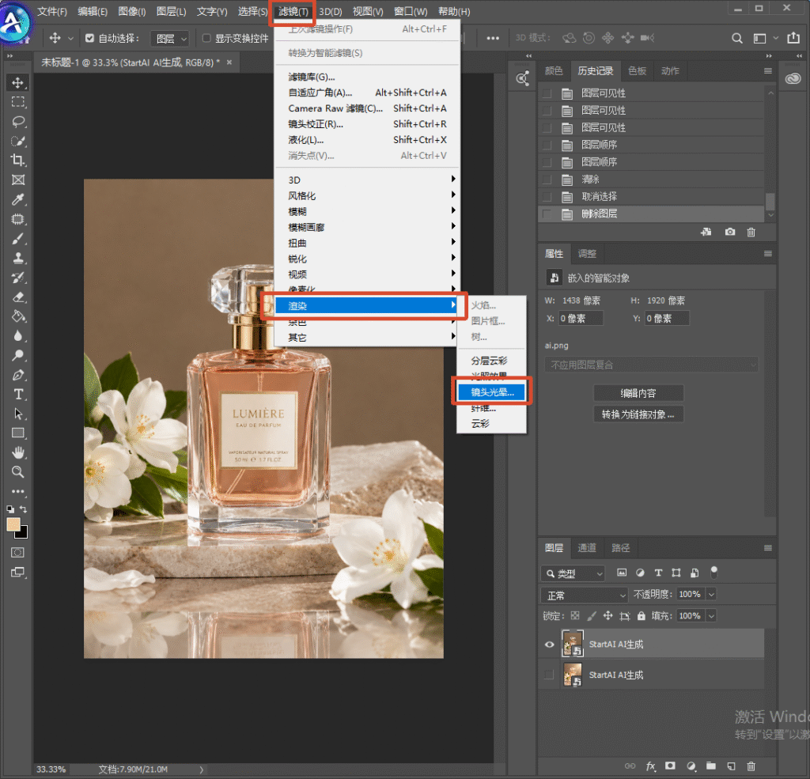
Task: Select the Eyedropper tool
Action: (x=18, y=199)
